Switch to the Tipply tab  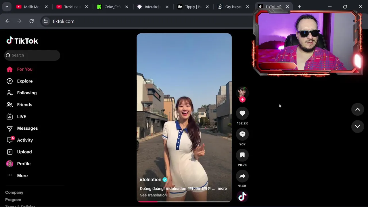[x=193, y=7]
